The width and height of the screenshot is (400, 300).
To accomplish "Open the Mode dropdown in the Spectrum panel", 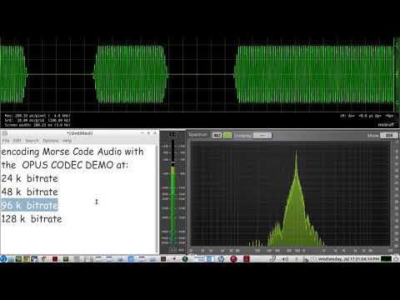I will (389, 136).
